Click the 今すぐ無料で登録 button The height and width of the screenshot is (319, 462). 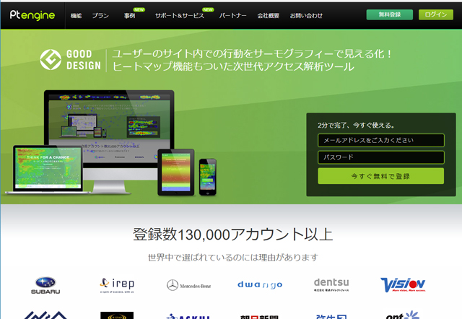pos(381,176)
